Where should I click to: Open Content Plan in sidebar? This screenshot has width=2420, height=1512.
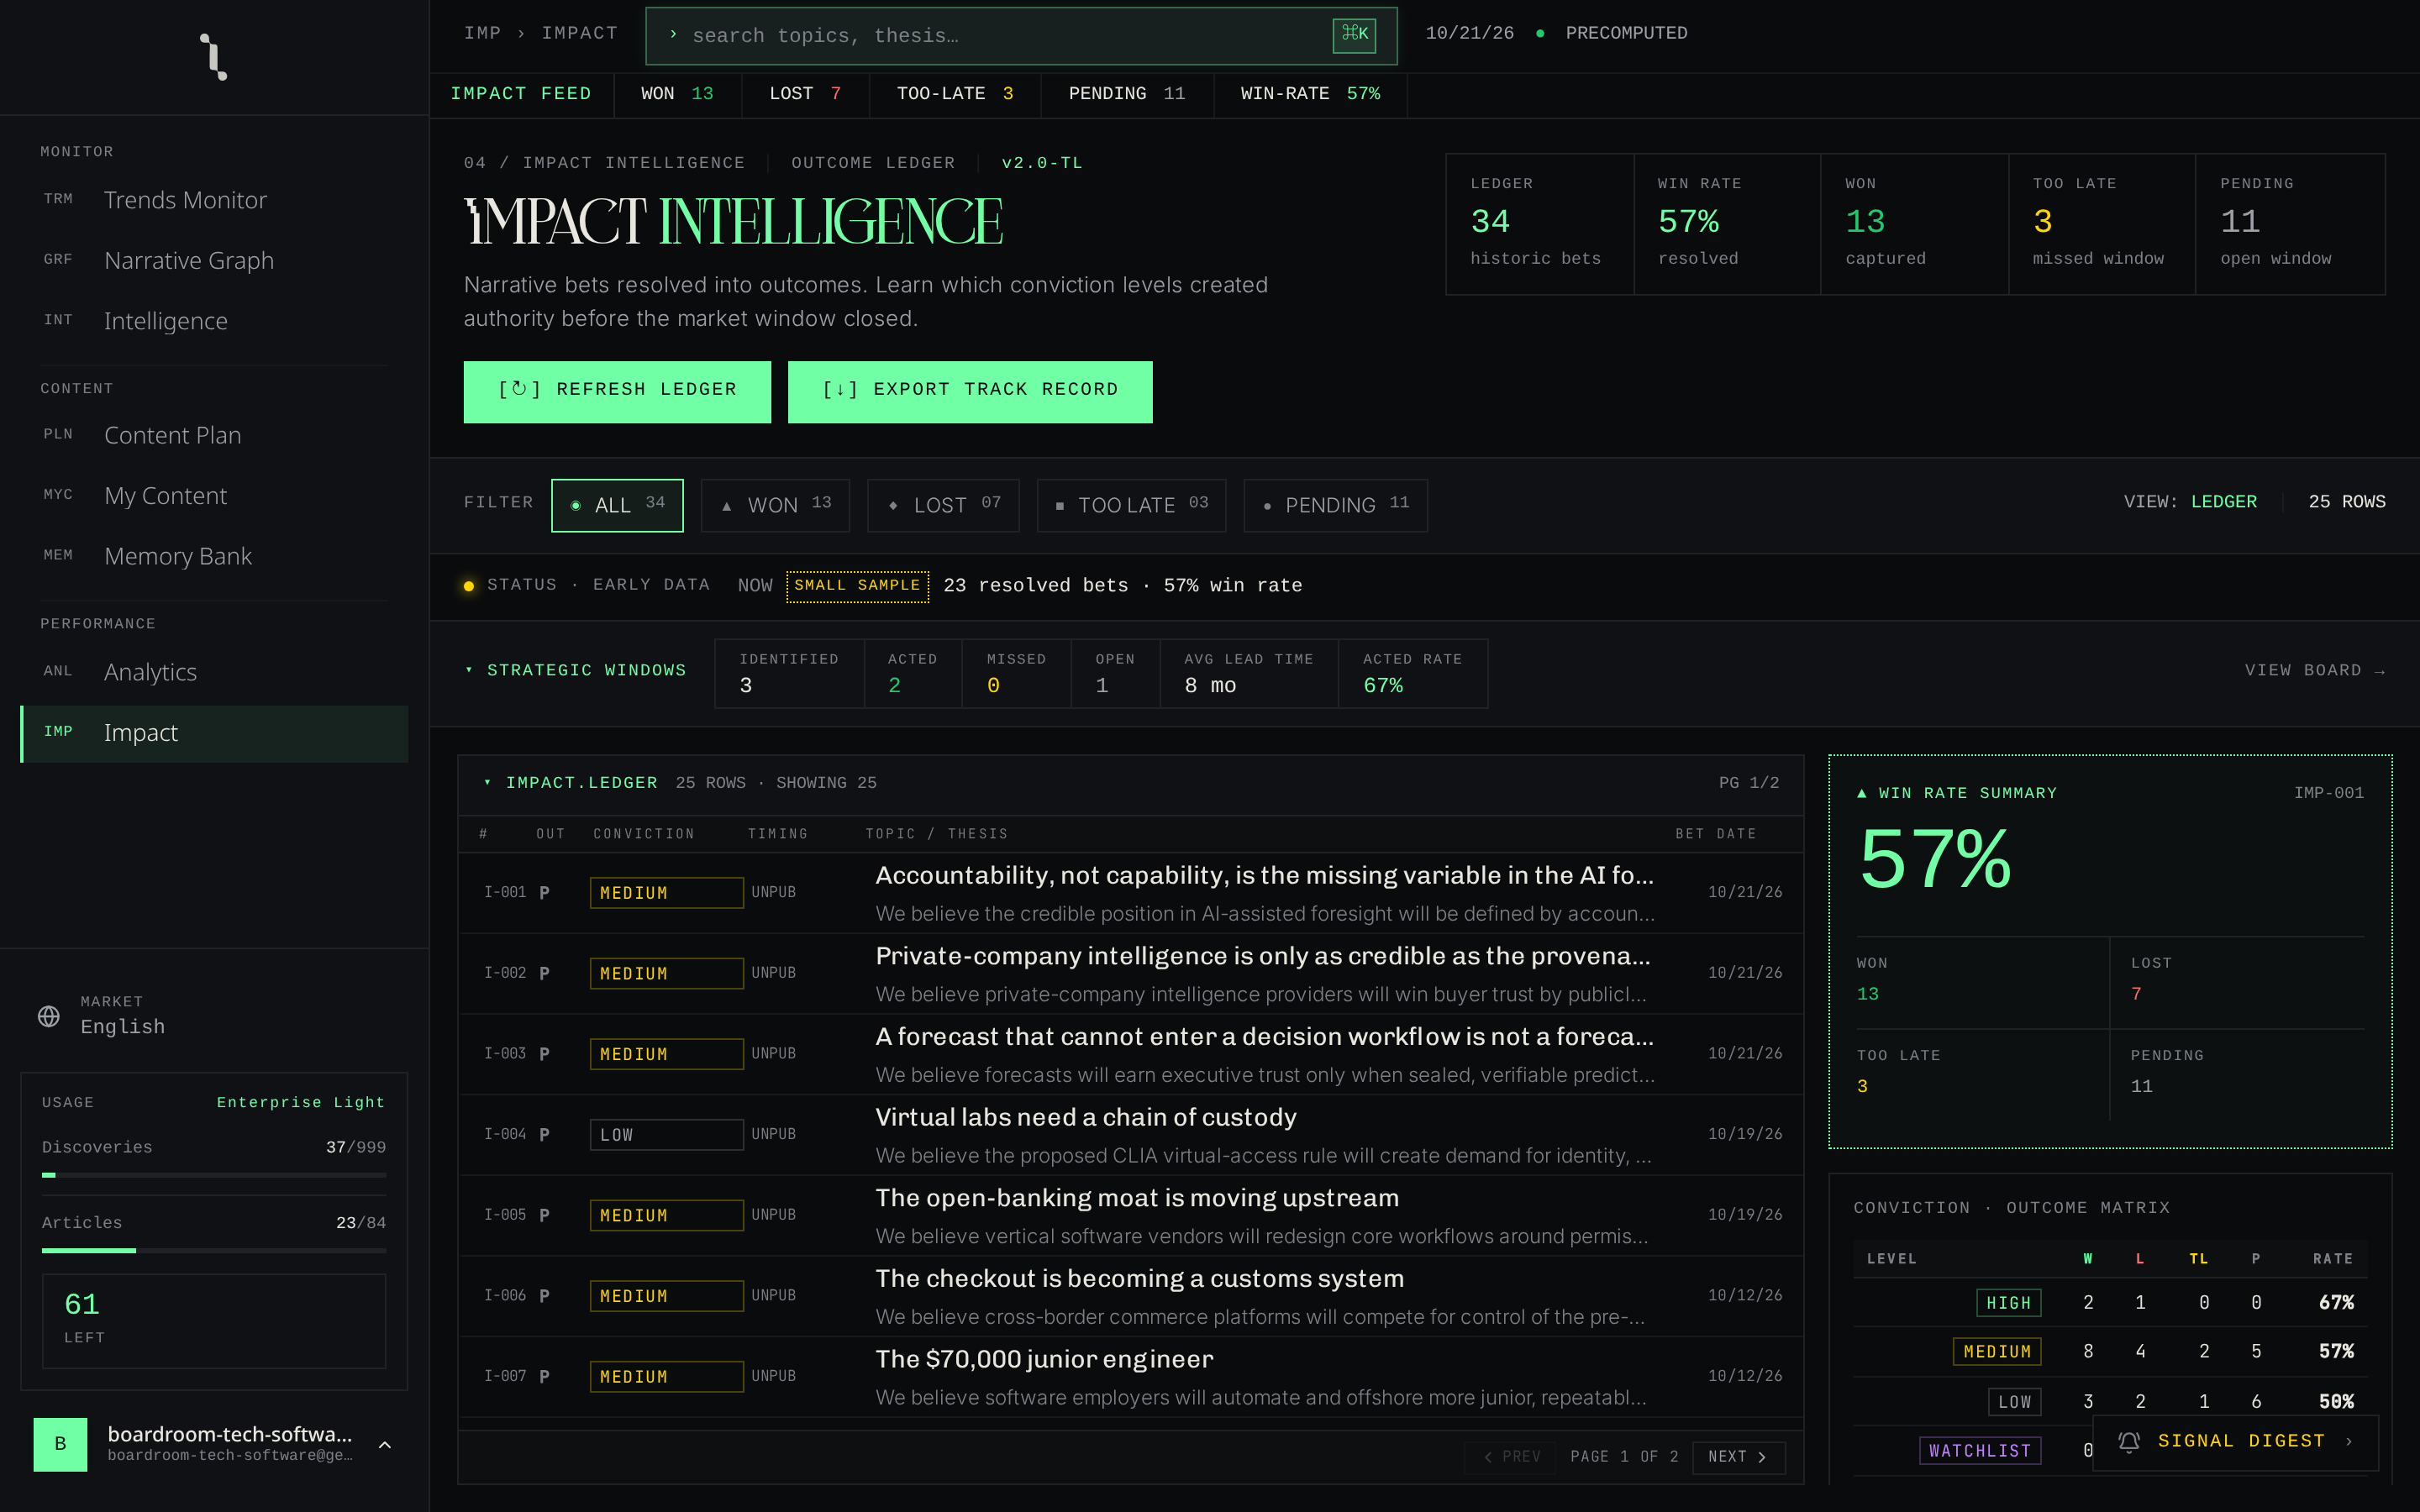(x=214, y=435)
